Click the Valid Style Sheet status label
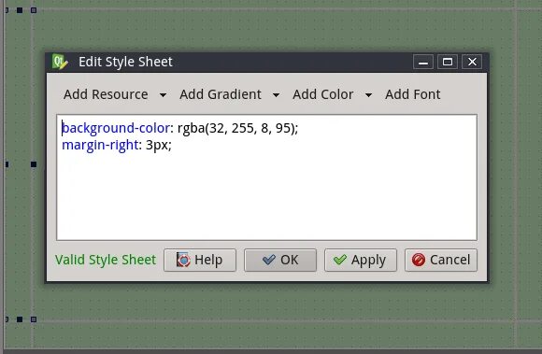Image resolution: width=542 pixels, height=354 pixels. [x=106, y=260]
